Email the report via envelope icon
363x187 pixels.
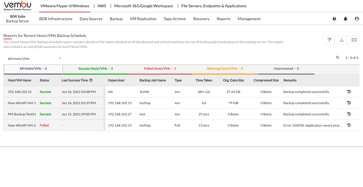(x=354, y=40)
